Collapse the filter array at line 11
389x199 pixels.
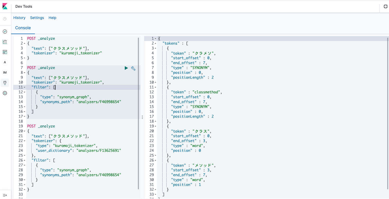point(24,87)
